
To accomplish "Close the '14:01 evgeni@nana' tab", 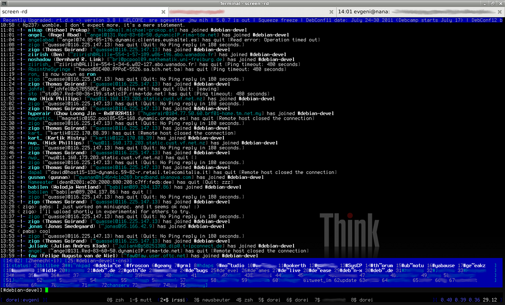I will [x=500, y=12].
